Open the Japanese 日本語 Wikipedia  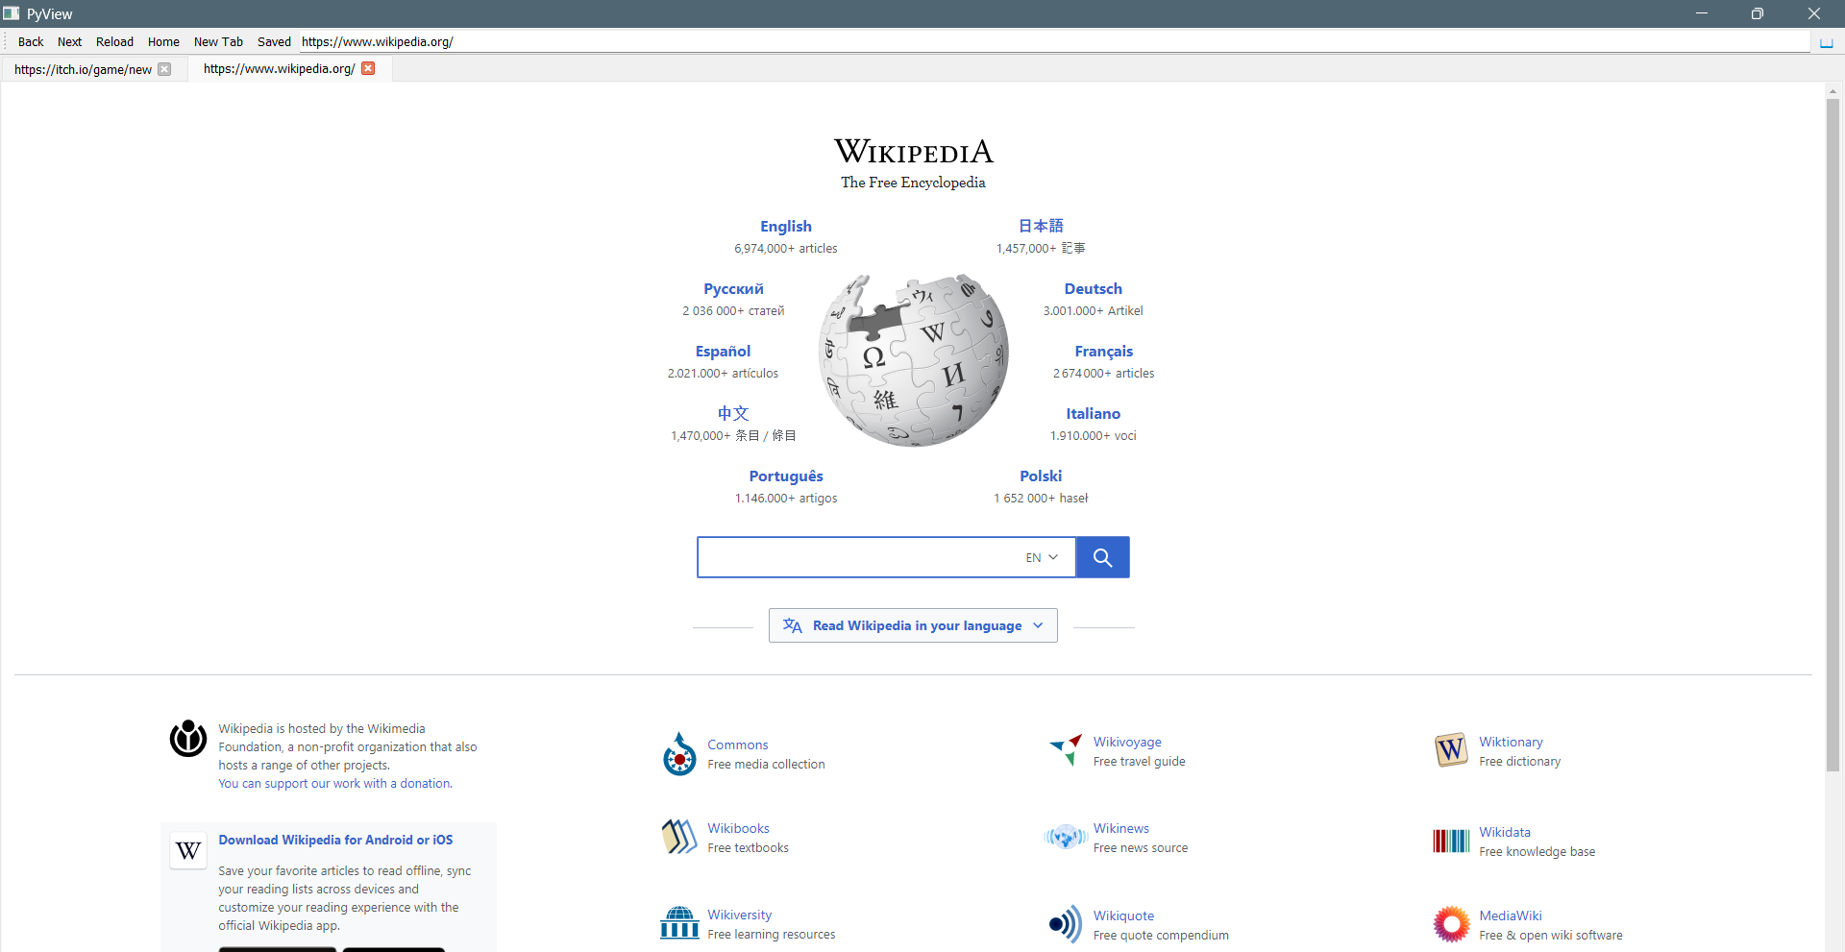[1041, 226]
